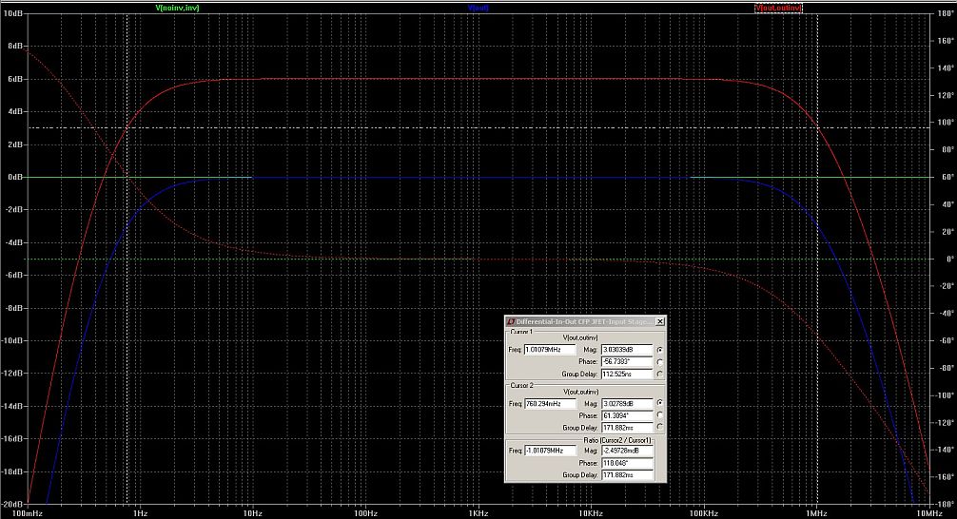Click Cursor 1 Phase field -56.7393°
This screenshot has width=957, height=519.
[628, 361]
